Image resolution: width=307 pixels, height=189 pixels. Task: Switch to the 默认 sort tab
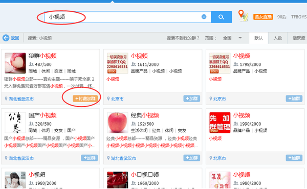[258, 38]
